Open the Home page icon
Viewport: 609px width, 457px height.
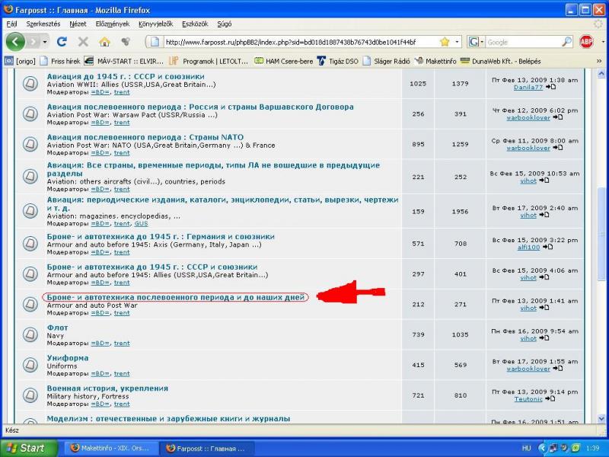point(104,42)
